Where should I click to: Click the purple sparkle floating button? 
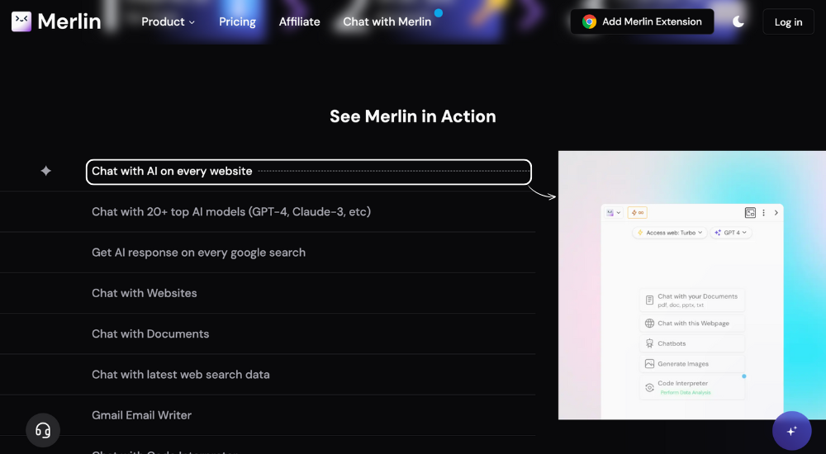792,431
